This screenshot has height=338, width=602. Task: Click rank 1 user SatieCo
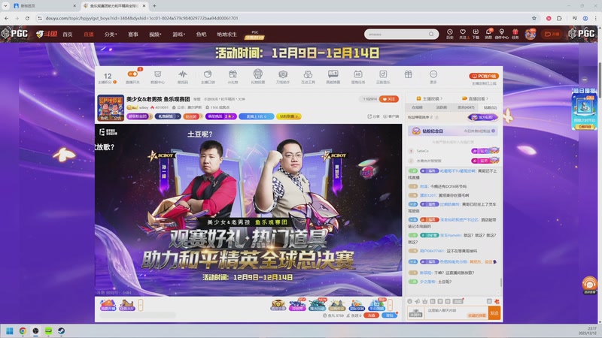click(422, 151)
